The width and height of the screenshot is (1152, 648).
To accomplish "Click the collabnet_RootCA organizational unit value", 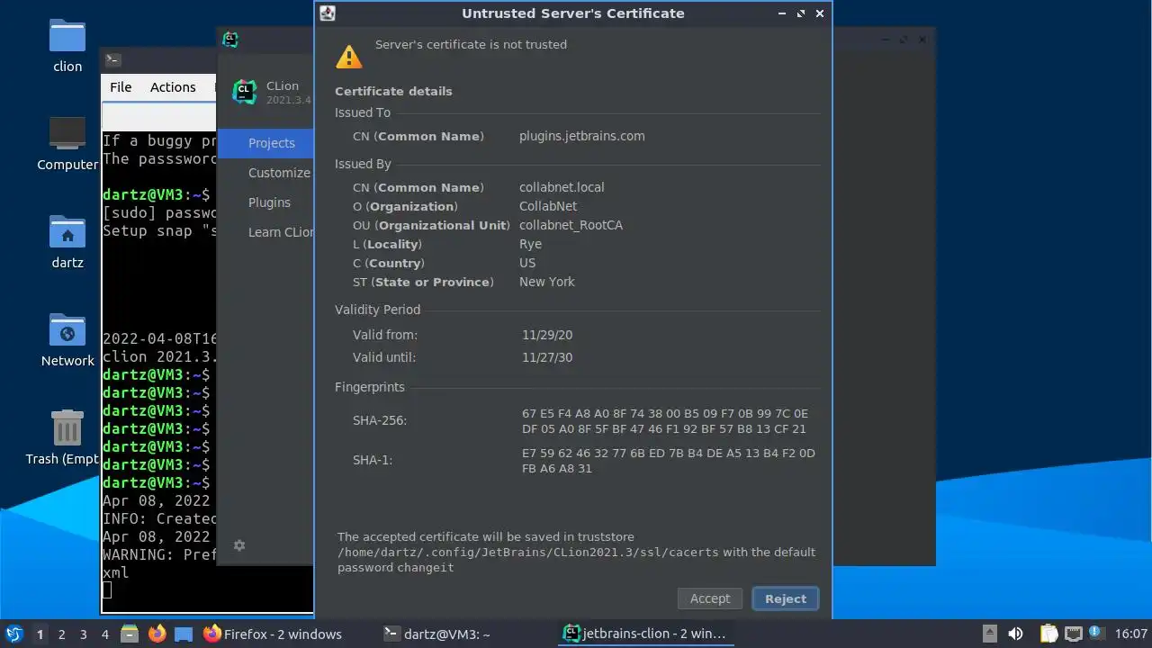I will (x=571, y=225).
